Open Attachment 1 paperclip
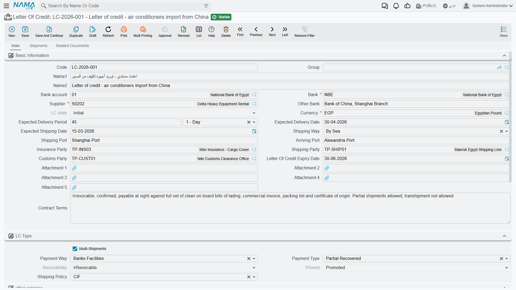 (74, 168)
